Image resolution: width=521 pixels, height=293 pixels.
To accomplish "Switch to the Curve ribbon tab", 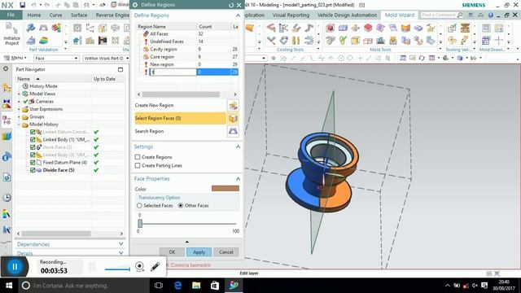I will point(55,15).
